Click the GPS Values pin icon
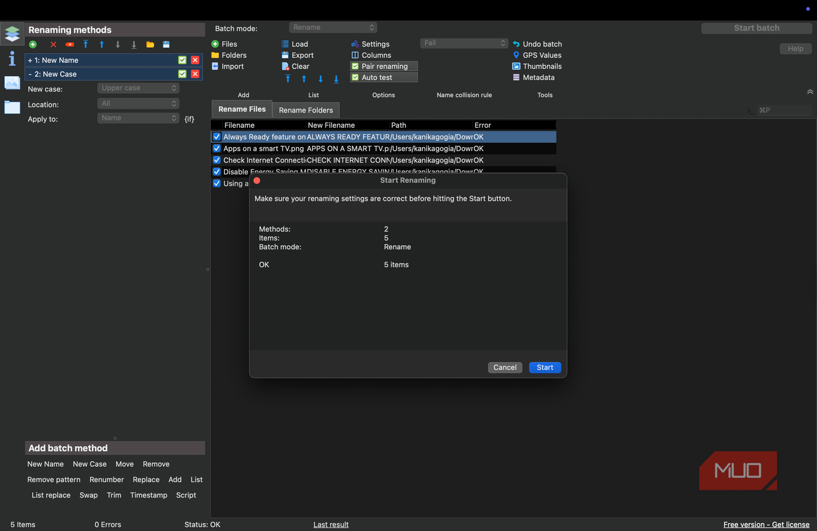This screenshot has width=817, height=531. (516, 55)
